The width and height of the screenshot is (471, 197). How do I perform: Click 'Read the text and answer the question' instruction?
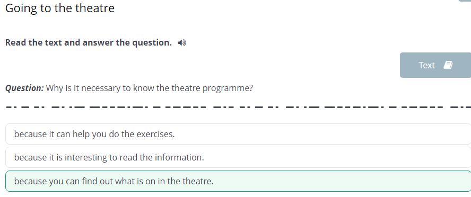89,42
